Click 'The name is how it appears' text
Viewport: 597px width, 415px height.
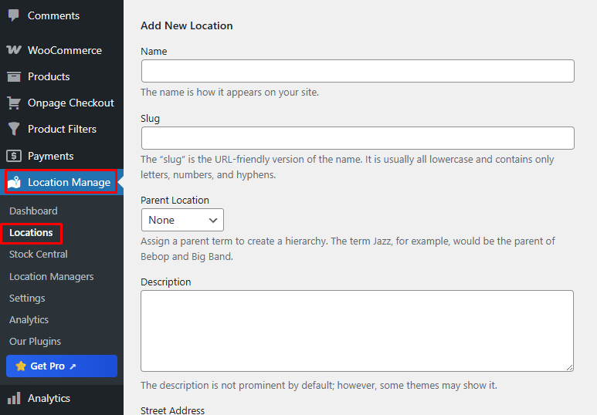229,93
